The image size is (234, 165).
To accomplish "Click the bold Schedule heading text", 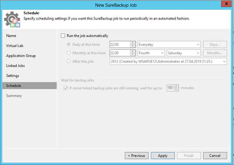I will 31,13.
